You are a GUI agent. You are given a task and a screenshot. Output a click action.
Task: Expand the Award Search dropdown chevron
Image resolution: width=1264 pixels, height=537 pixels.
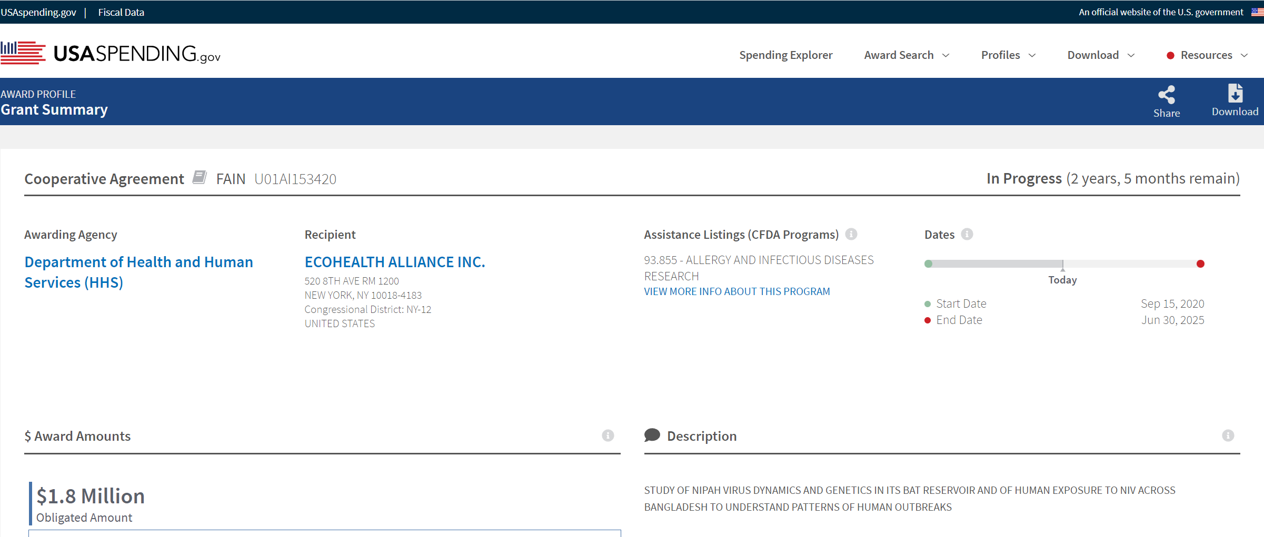(x=945, y=56)
